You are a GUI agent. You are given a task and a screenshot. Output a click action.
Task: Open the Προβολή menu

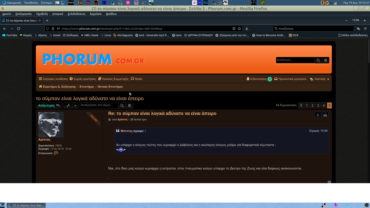(42, 14)
